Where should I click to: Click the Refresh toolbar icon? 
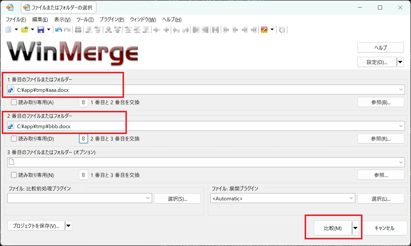(x=282, y=30)
